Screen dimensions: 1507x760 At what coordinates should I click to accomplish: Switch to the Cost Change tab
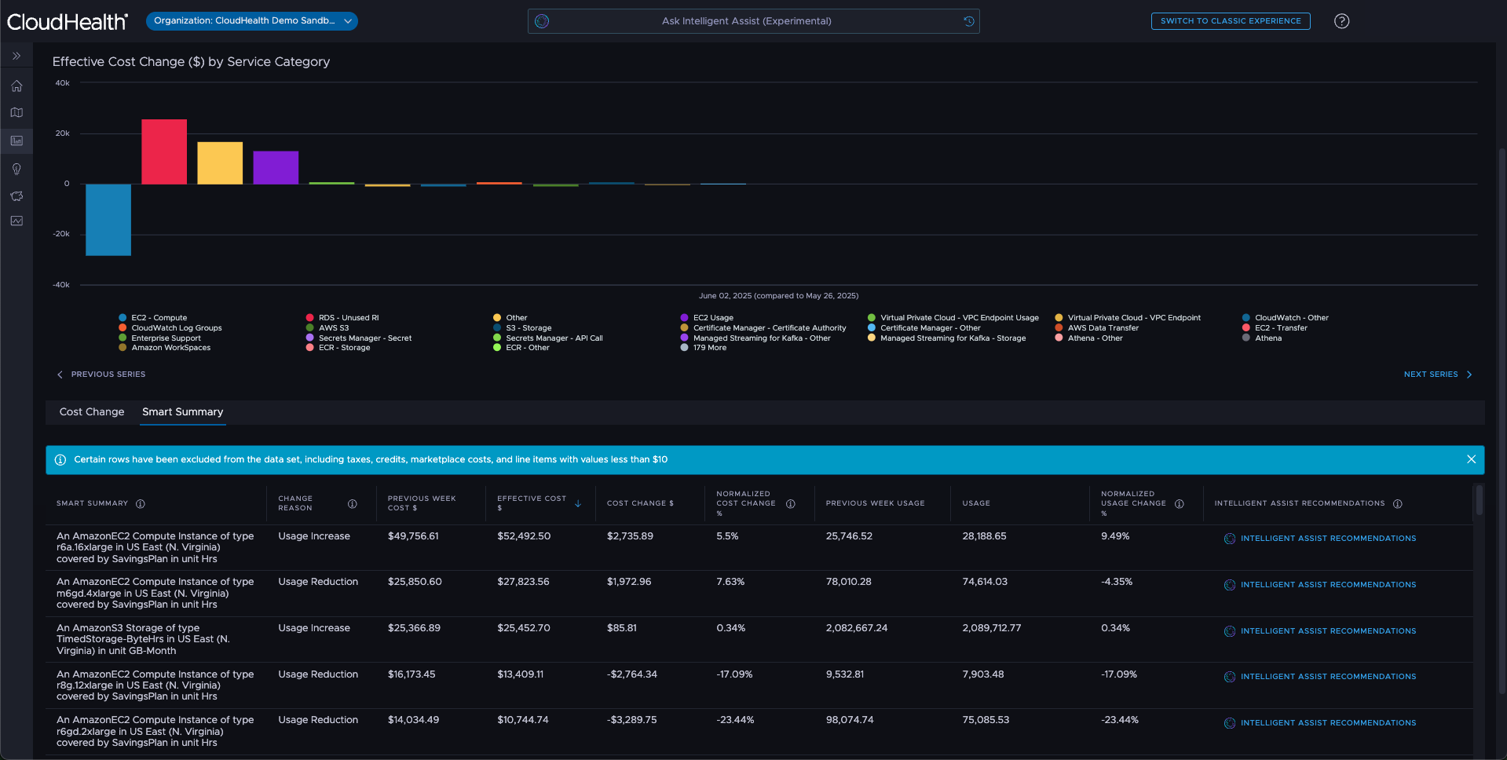click(x=92, y=412)
